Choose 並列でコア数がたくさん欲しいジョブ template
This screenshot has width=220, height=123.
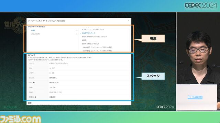coord(94,37)
